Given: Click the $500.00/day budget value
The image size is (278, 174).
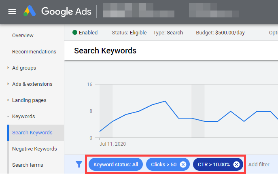Looking at the screenshot, I should (x=230, y=33).
